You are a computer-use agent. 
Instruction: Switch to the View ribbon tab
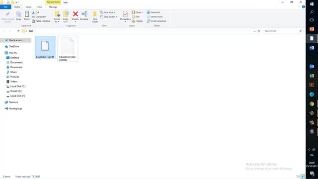40,7
